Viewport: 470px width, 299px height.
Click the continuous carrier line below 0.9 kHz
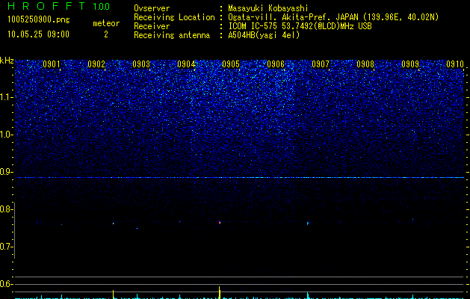point(239,178)
